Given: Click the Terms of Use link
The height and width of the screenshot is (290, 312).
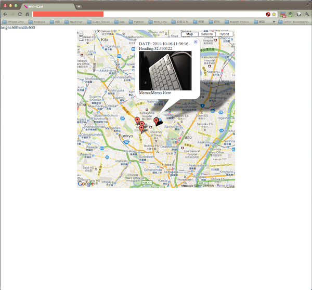Looking at the screenshot, I should pyautogui.click(x=226, y=186).
